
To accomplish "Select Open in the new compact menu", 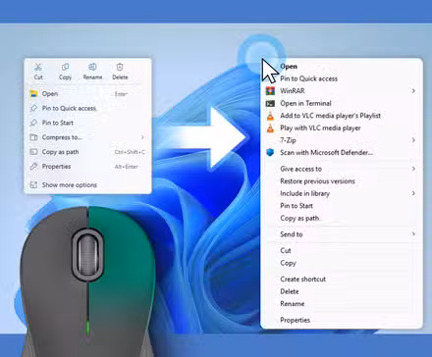I will (50, 94).
